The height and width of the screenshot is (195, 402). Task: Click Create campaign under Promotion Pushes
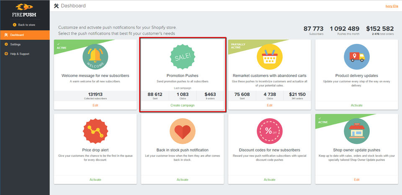[x=182, y=105]
